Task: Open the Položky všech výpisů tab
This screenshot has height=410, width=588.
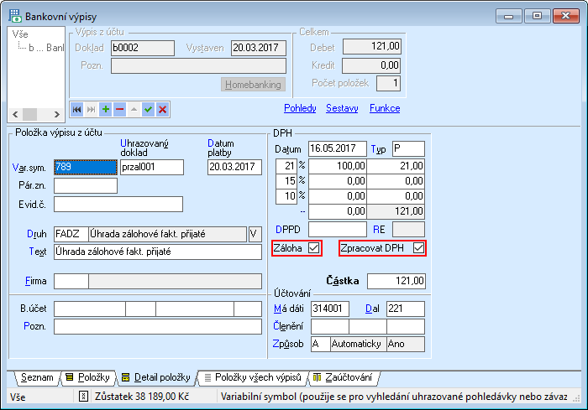Action: 253,377
